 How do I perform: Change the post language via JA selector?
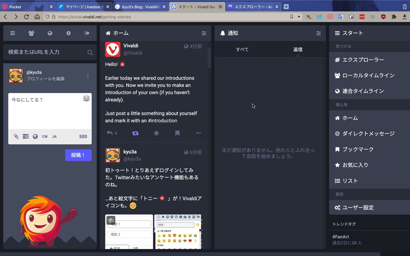coord(54,137)
